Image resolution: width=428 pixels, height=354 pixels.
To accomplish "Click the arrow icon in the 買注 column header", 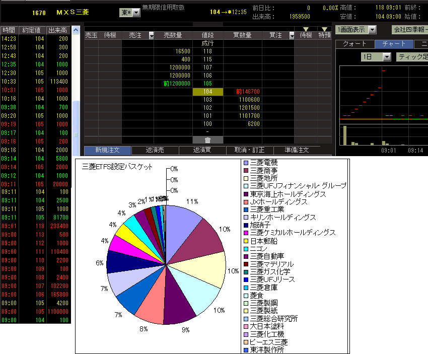I will click(291, 35).
